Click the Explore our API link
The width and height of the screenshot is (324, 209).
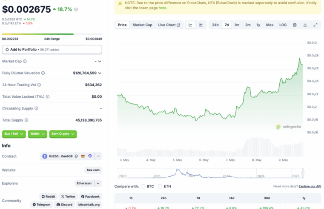pos(310,186)
